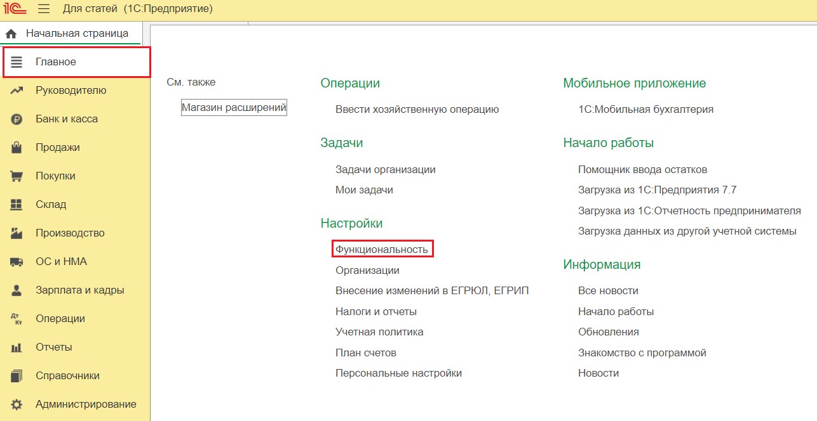The height and width of the screenshot is (421, 817).
Task: Click the Администрирование gear icon
Action: [x=17, y=405]
